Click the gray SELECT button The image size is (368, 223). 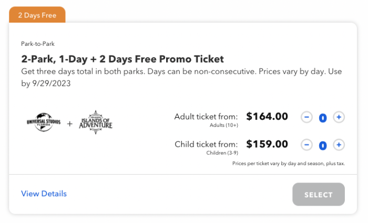pos(319,195)
